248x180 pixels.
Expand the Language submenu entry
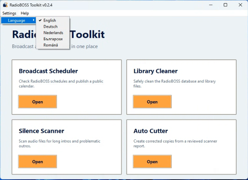pyautogui.click(x=18, y=20)
